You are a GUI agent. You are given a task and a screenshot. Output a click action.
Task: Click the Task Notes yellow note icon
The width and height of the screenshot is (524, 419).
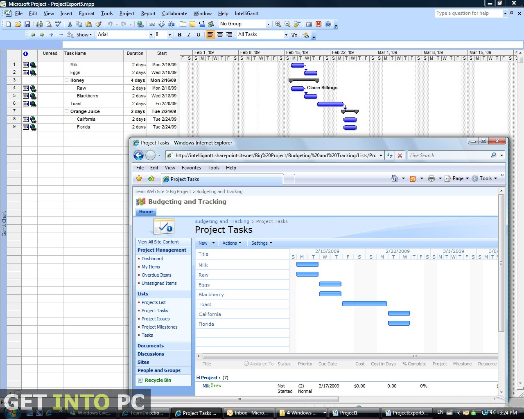click(x=192, y=24)
